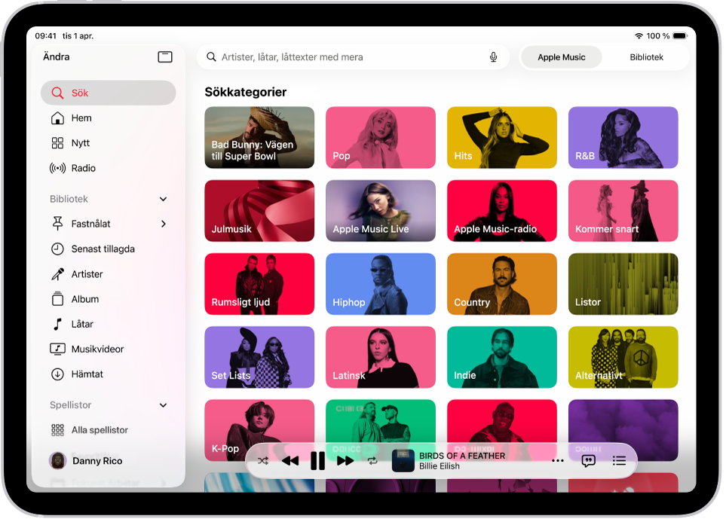Open Bad Bunny: Vägen till Super Bowl tile
This screenshot has height=519, width=726.
pyautogui.click(x=259, y=137)
